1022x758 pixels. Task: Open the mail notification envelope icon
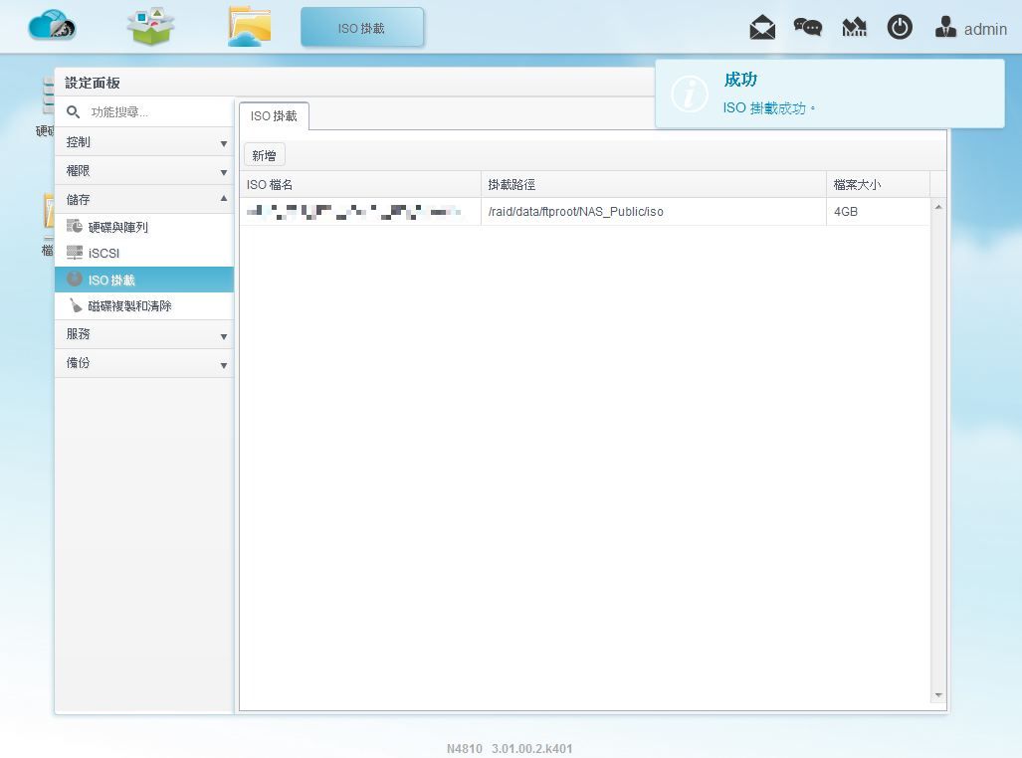coord(762,28)
